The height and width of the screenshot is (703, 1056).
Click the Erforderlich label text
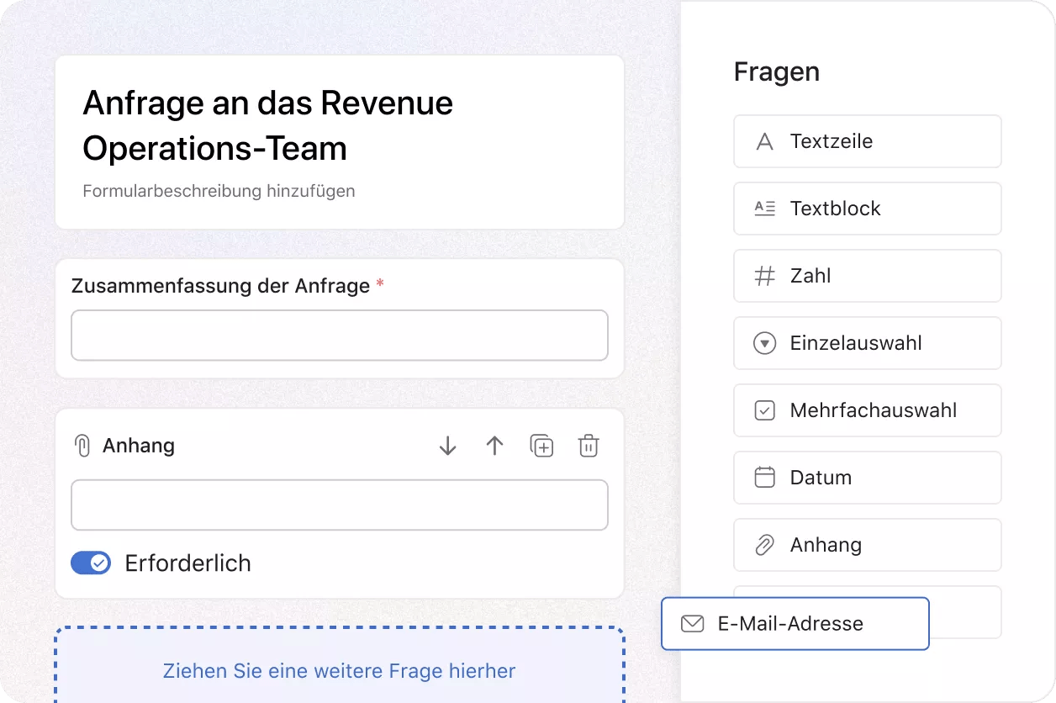coord(187,563)
